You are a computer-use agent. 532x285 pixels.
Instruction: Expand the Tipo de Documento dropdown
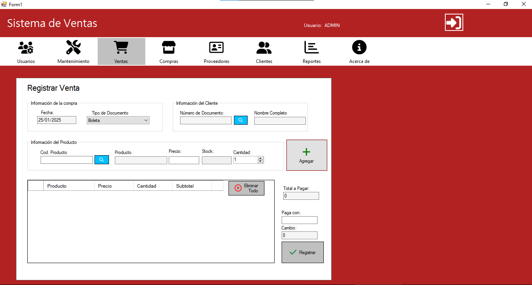[x=146, y=120]
